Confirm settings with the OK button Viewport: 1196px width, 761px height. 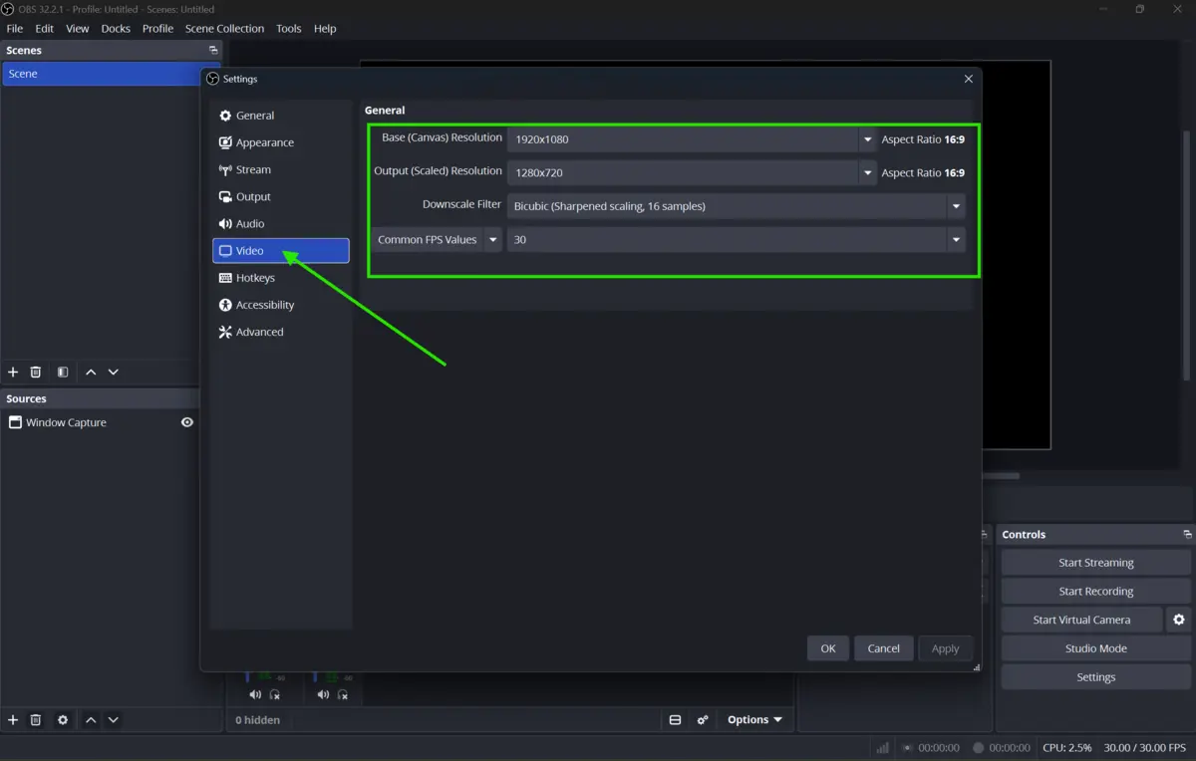(828, 648)
